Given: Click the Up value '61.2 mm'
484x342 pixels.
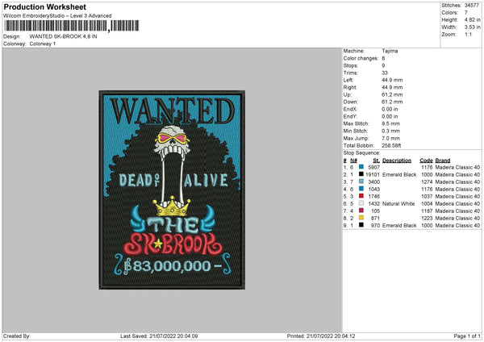Looking at the screenshot, I should tap(392, 94).
